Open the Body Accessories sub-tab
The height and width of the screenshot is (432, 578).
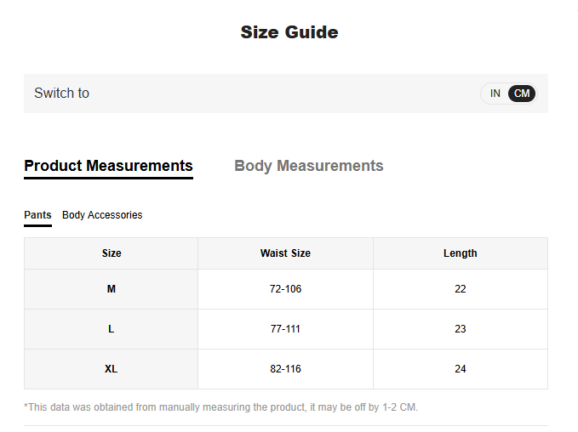click(x=102, y=215)
